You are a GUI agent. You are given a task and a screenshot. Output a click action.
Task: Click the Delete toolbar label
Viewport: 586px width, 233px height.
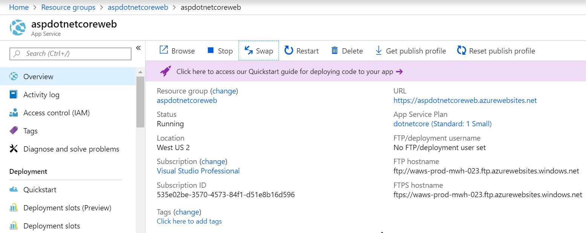352,51
